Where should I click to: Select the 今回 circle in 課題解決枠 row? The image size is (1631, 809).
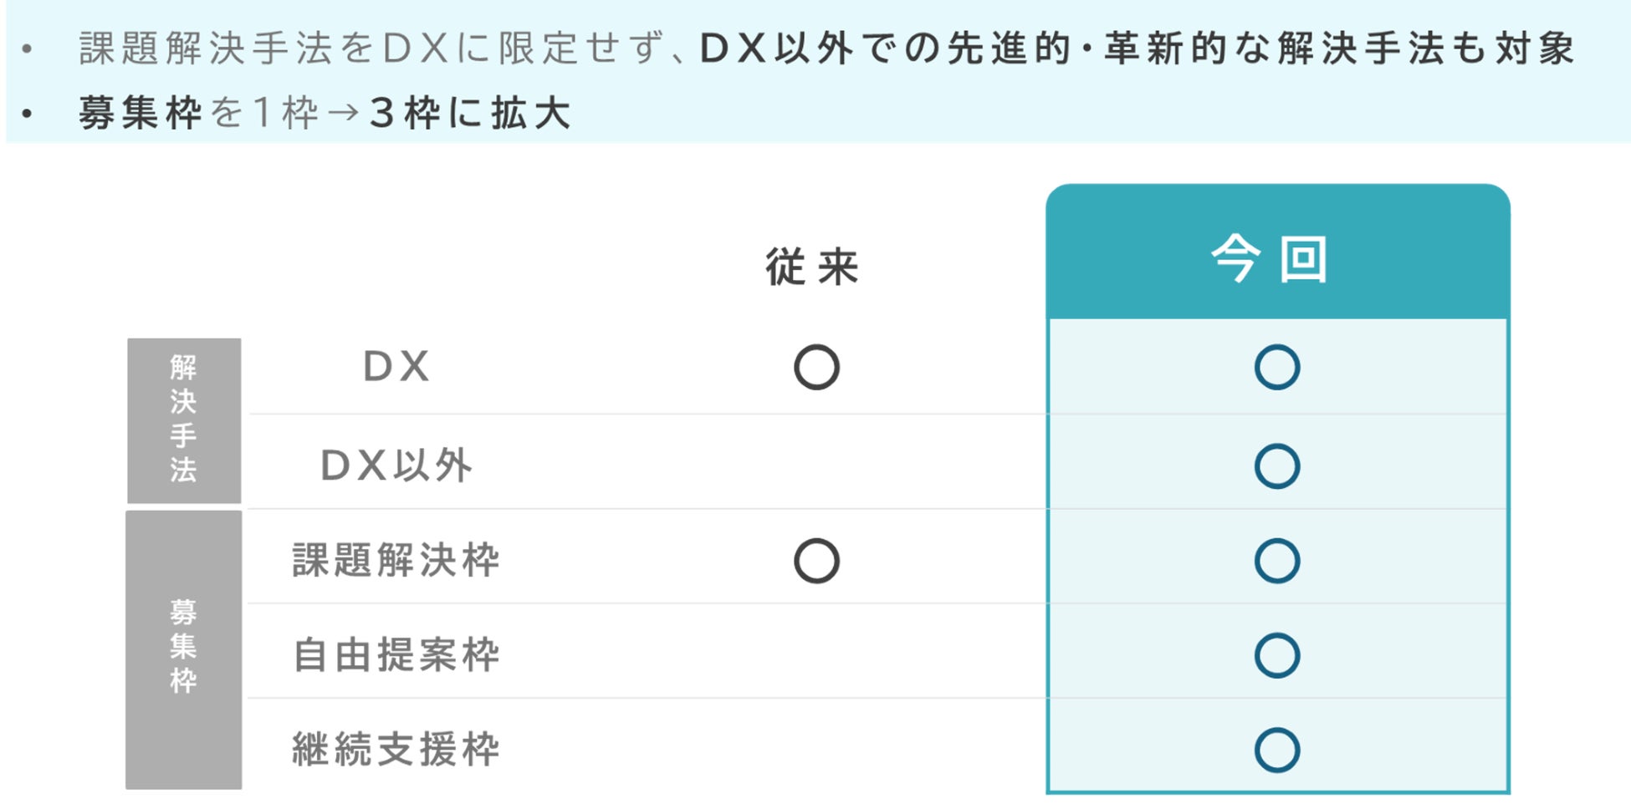(x=1276, y=561)
